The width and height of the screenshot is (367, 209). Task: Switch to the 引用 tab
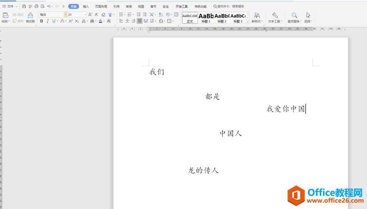click(x=116, y=6)
